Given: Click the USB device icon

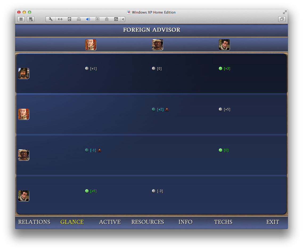Looking at the screenshot, I should click(107, 19).
